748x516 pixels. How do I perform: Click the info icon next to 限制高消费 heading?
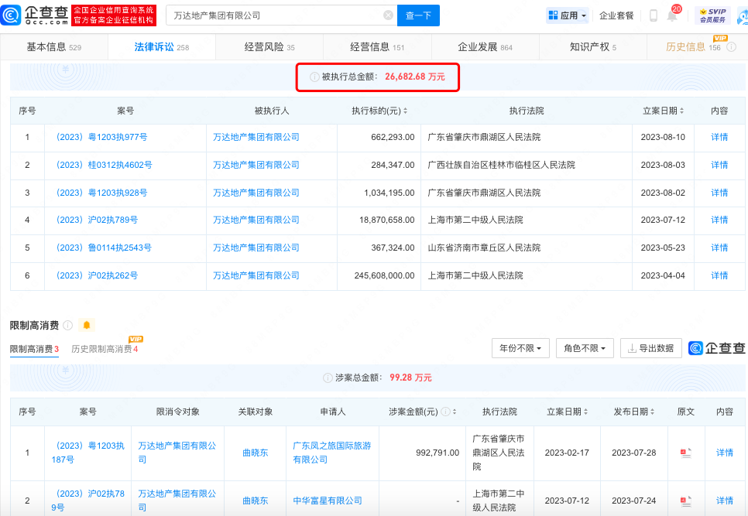(x=68, y=325)
